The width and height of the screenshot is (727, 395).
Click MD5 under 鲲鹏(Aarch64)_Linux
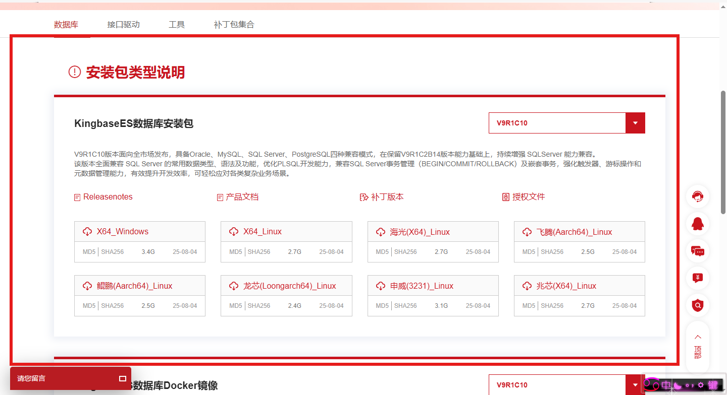[x=89, y=305]
